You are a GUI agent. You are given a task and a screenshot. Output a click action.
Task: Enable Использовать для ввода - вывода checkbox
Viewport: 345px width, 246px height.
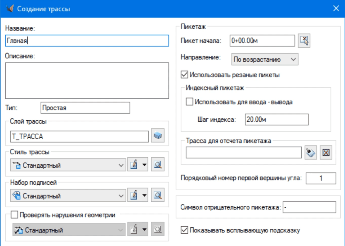point(190,102)
